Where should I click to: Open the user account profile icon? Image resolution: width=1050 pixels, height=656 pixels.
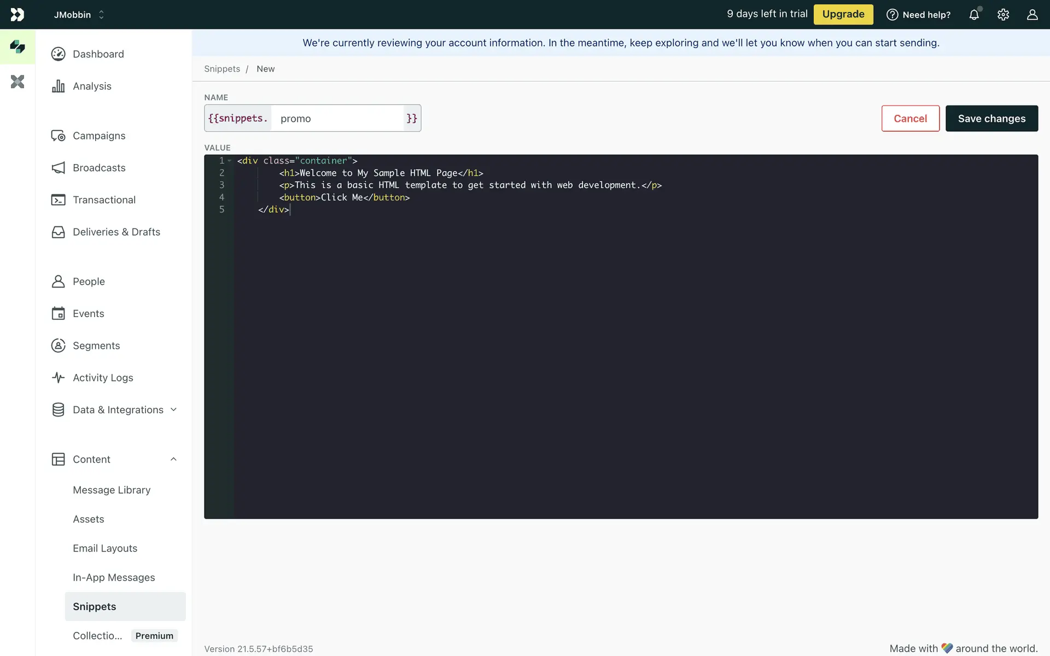1032,15
